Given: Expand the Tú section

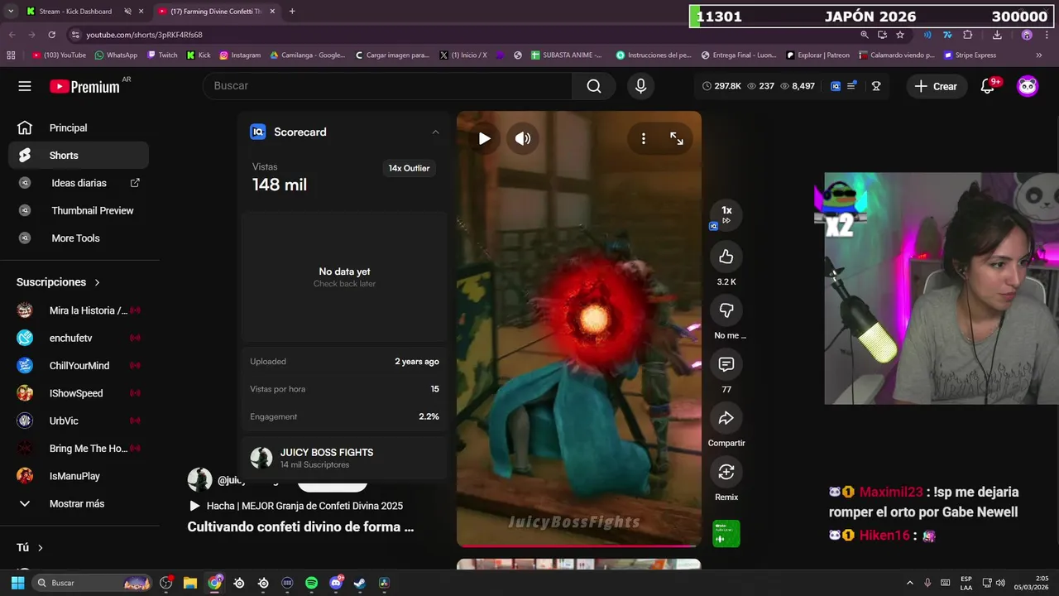Looking at the screenshot, I should coord(30,547).
